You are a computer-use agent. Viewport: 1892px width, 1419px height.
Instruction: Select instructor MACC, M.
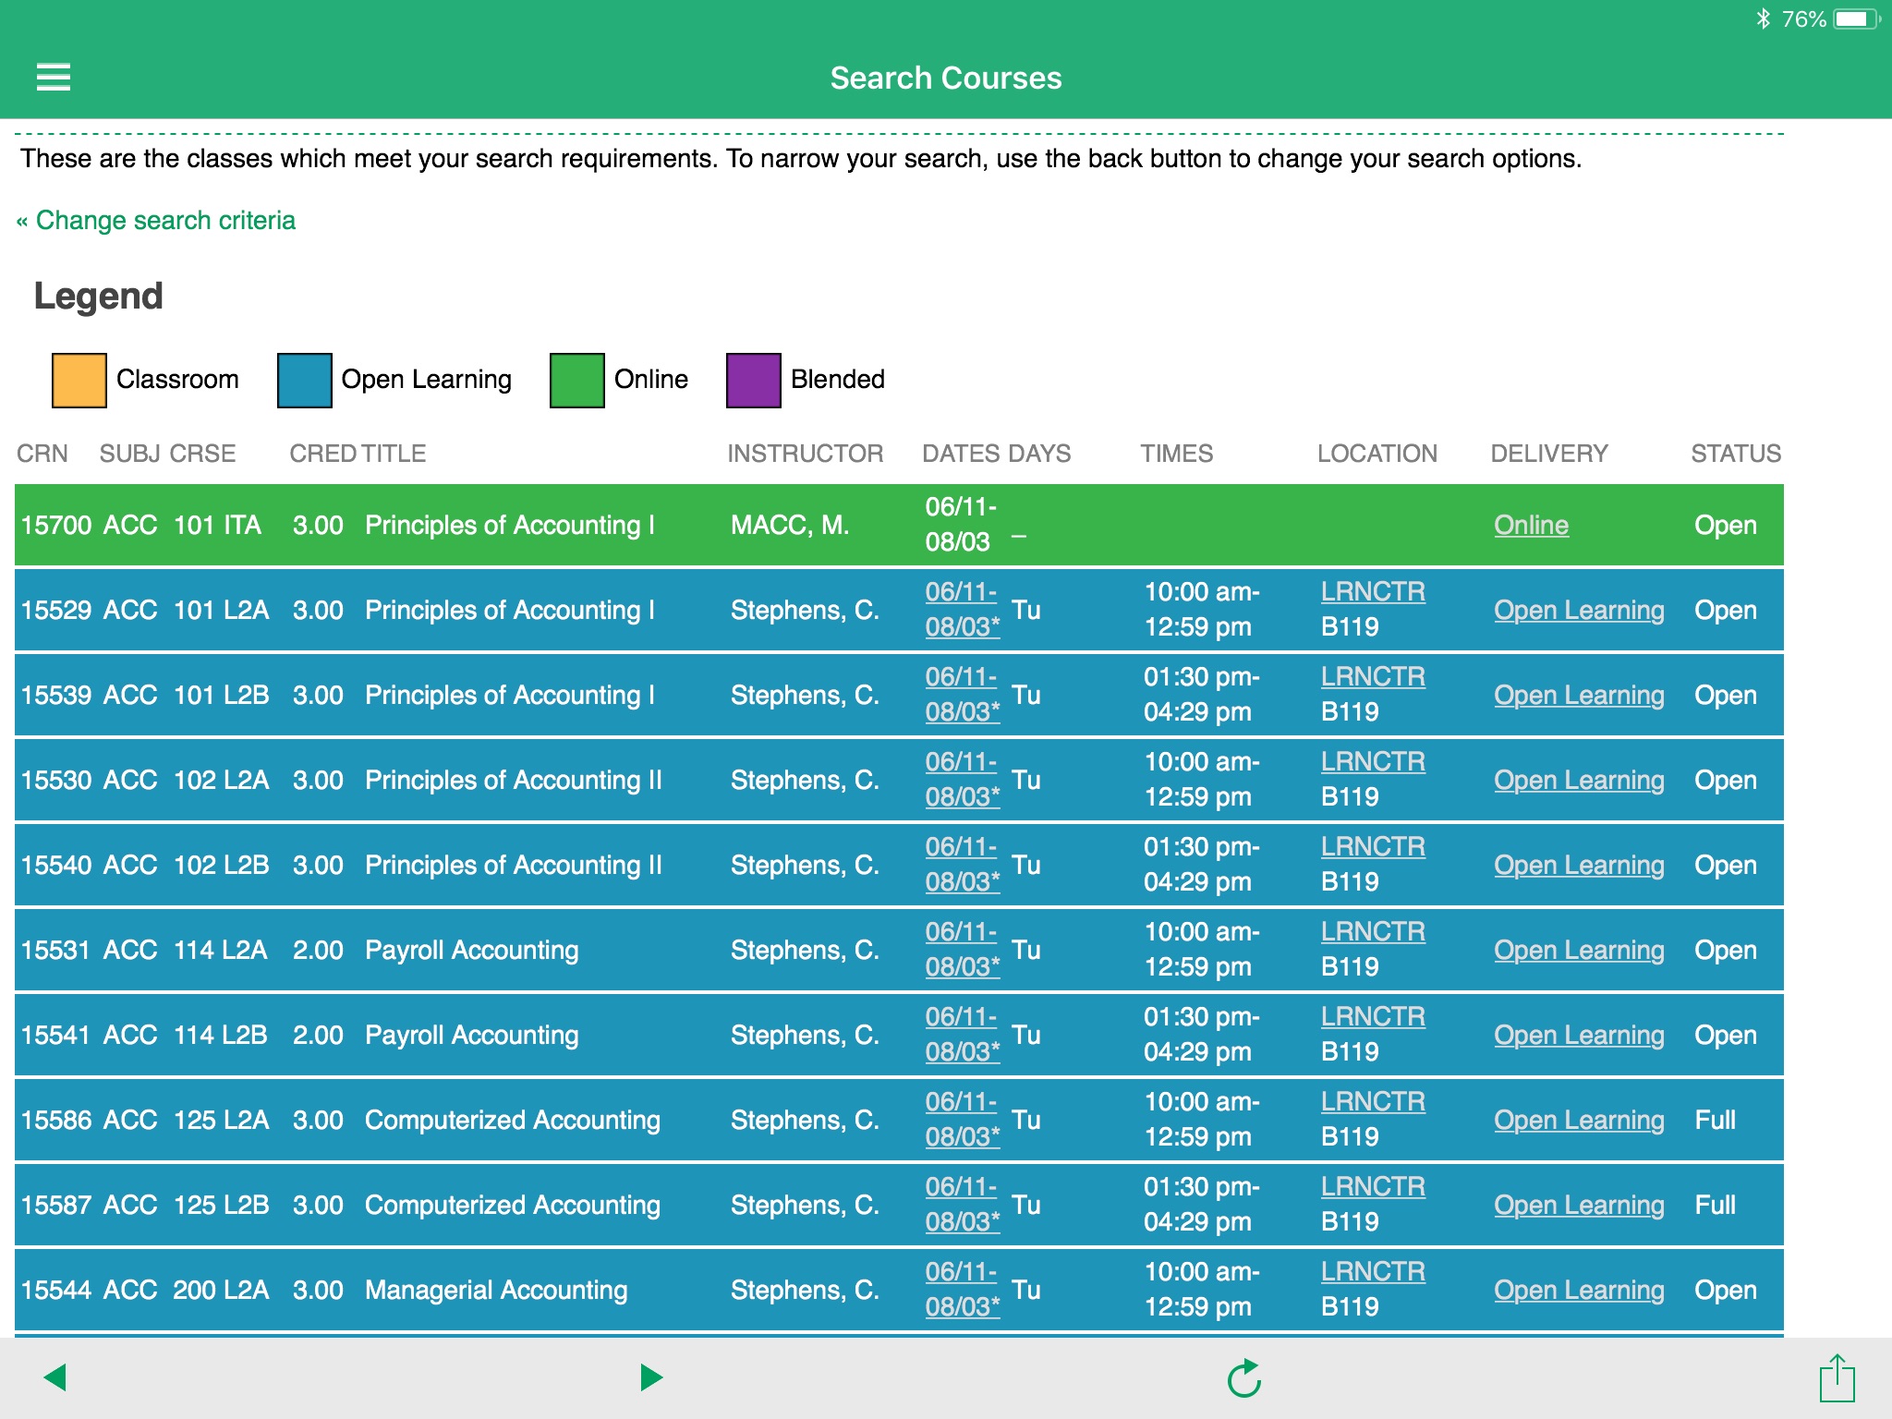(789, 525)
